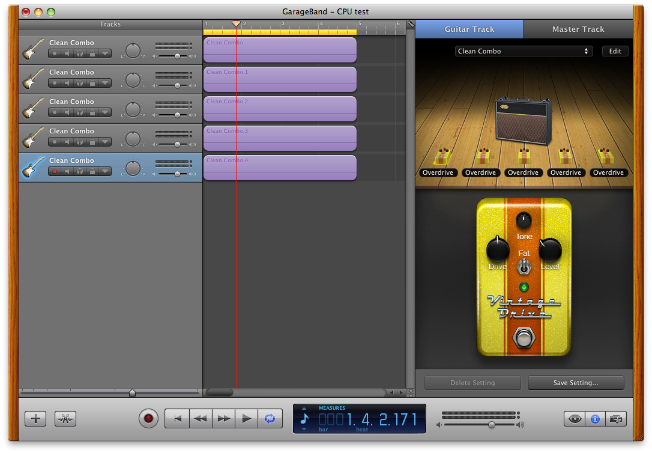Toggle the cycle region loop button
Viewport: 652px width, 453px height.
click(270, 419)
